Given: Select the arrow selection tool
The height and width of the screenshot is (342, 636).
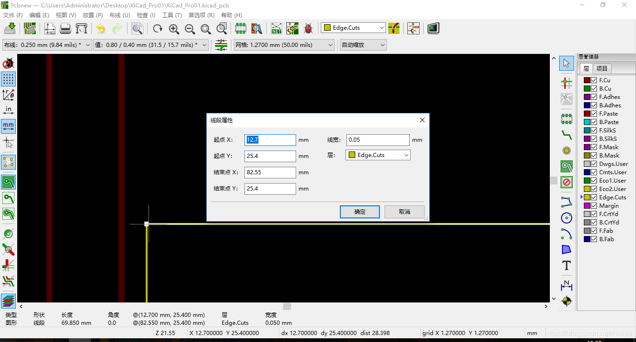Looking at the screenshot, I should (566, 63).
